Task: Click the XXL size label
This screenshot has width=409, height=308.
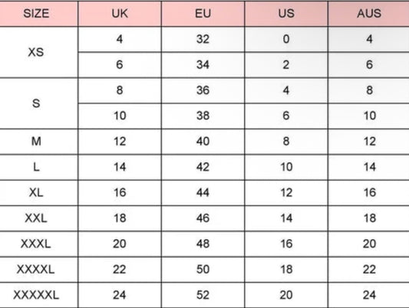Action: (x=36, y=218)
